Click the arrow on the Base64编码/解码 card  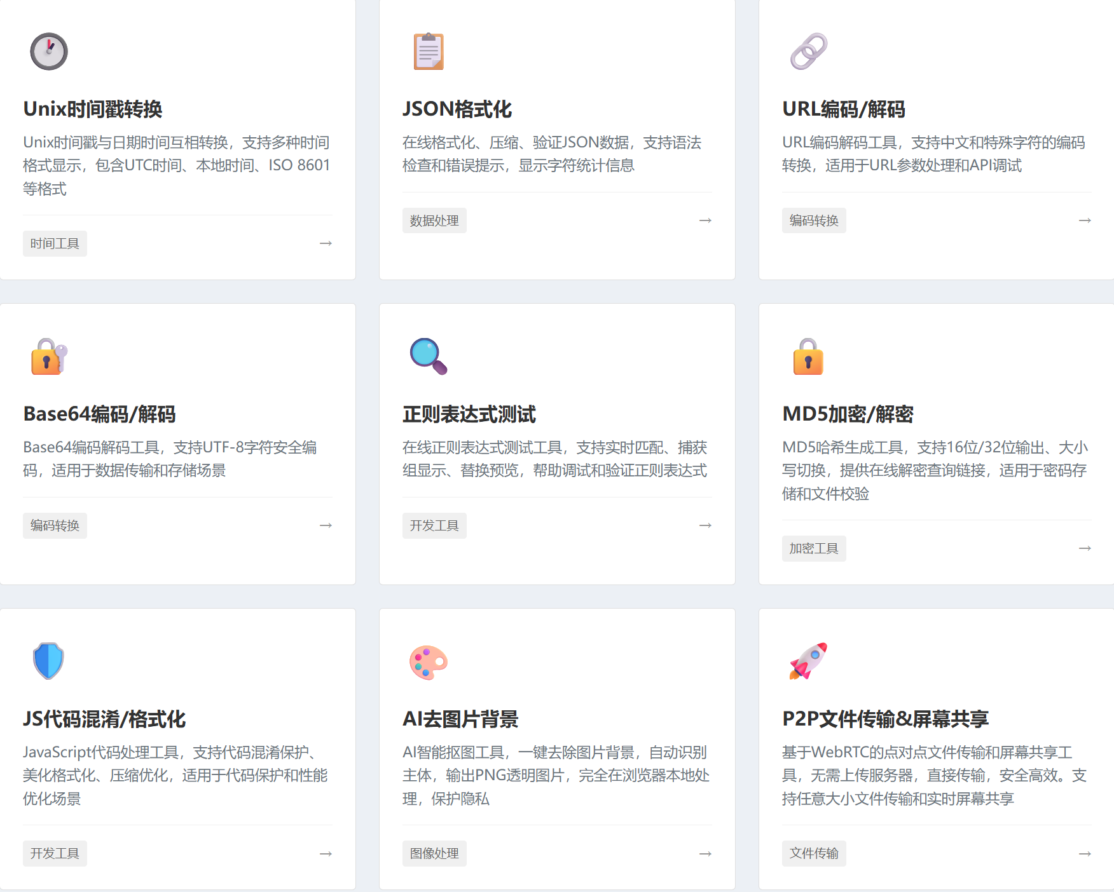[x=326, y=525]
